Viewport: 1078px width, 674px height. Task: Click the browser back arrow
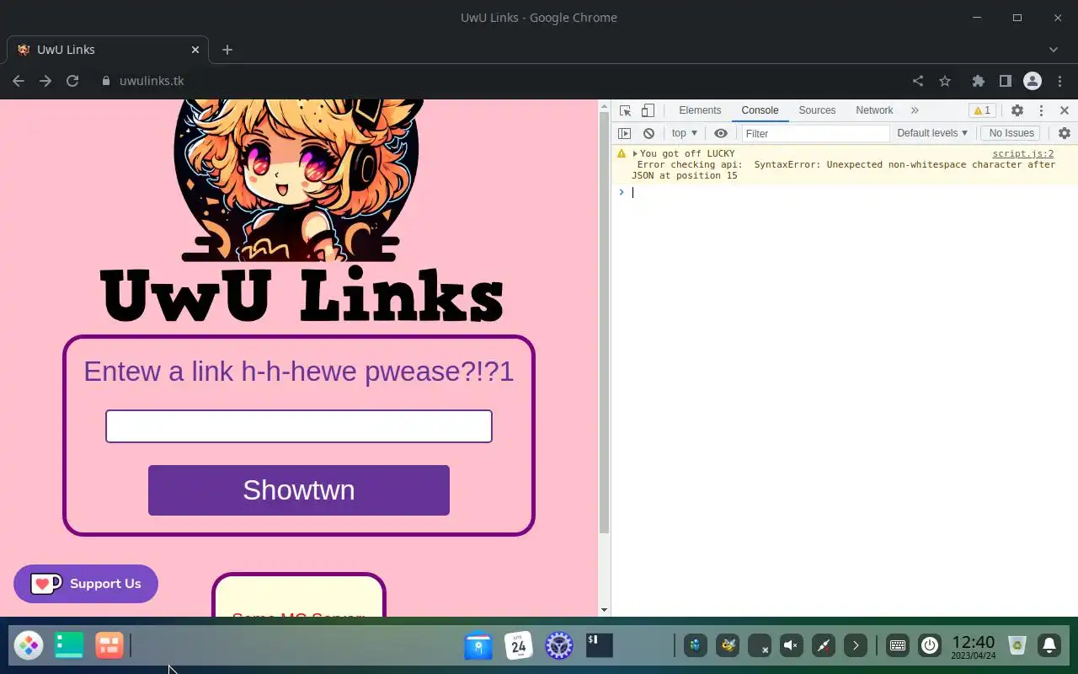tap(19, 81)
